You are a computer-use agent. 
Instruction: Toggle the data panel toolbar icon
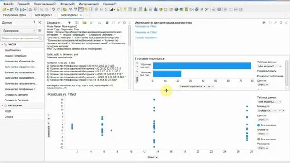pyautogui.click(x=81, y=9)
